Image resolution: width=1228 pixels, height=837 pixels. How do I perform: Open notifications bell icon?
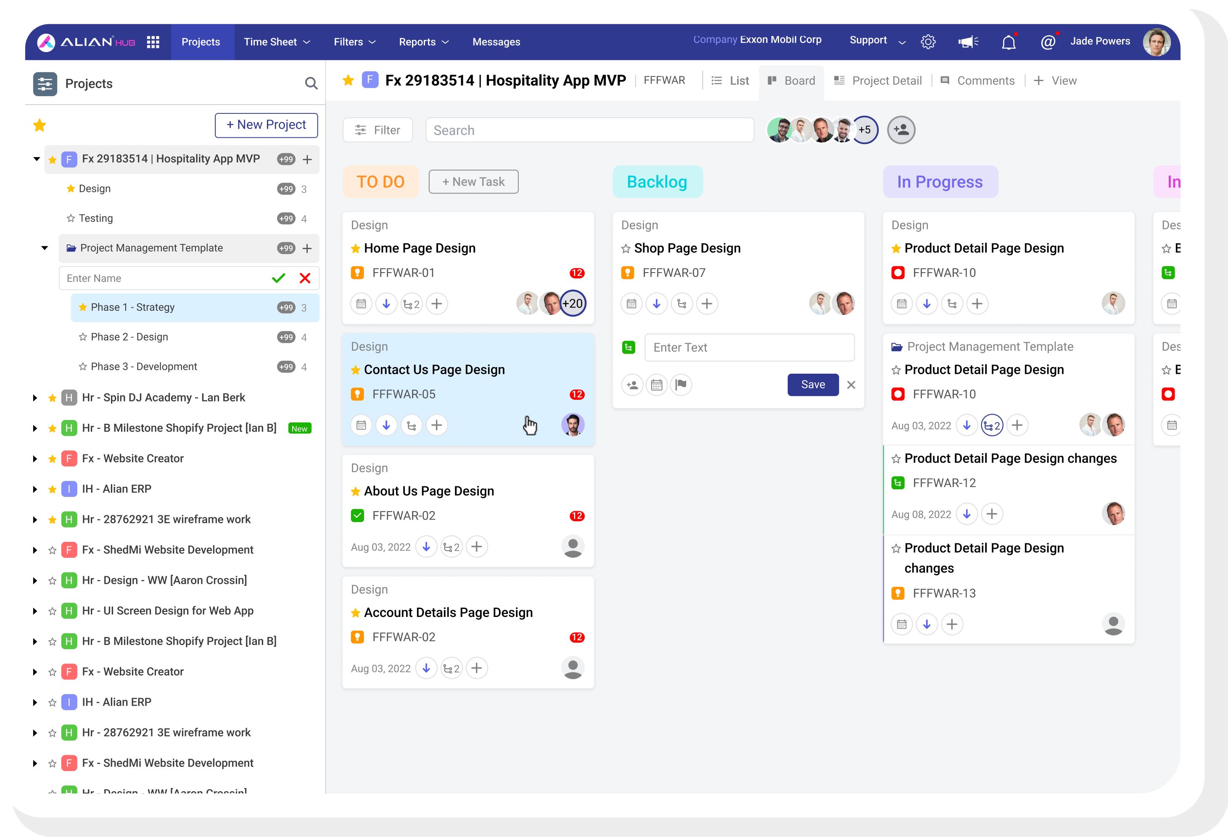coord(1008,42)
